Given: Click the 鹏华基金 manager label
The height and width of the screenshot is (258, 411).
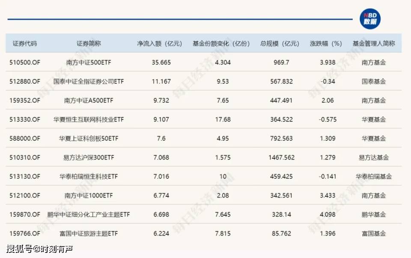Looking at the screenshot, I should pos(374,214).
